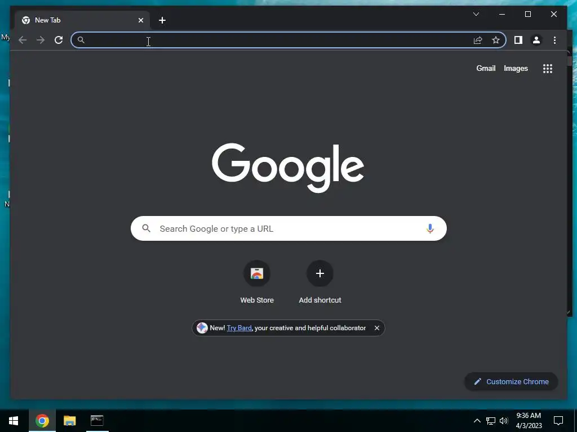Viewport: 577px width, 432px height.
Task: Go forward with the forward arrow
Action: 41,40
